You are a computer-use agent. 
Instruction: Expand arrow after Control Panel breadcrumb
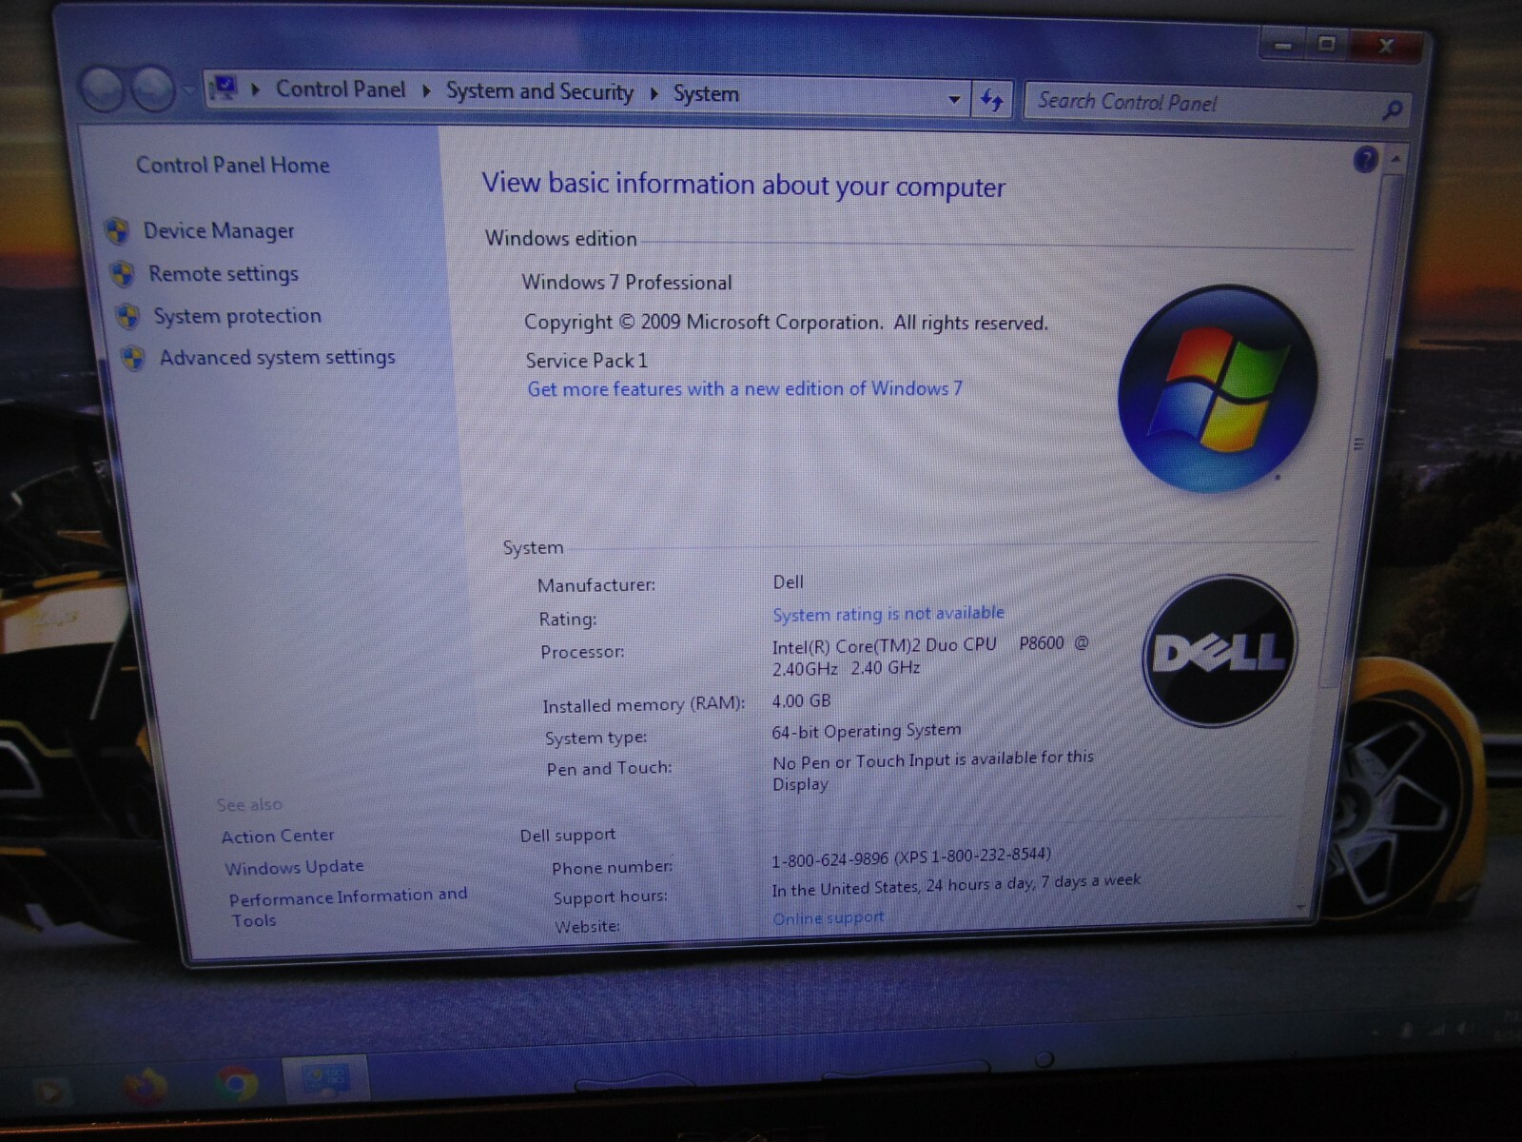click(x=426, y=91)
